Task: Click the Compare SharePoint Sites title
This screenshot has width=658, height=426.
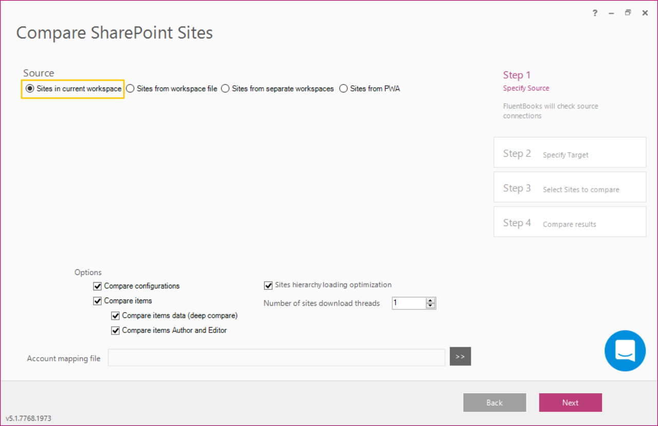Action: (115, 33)
